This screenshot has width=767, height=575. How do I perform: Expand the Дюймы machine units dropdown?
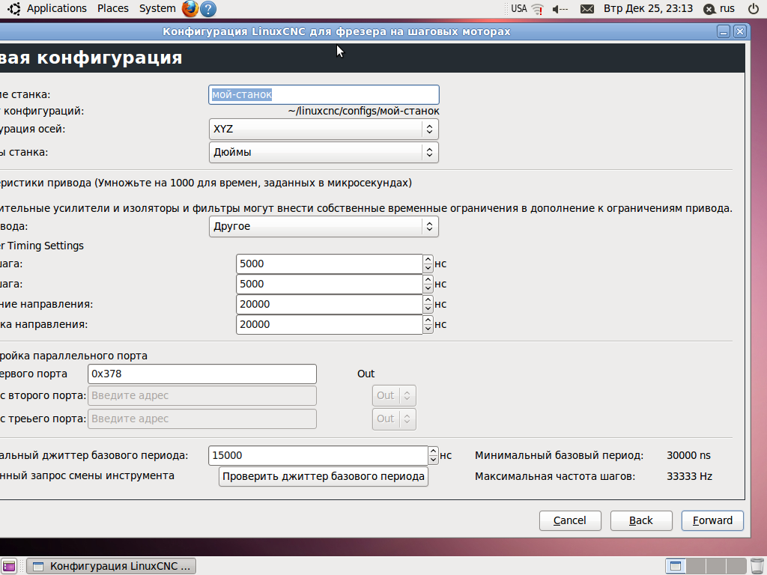point(324,152)
